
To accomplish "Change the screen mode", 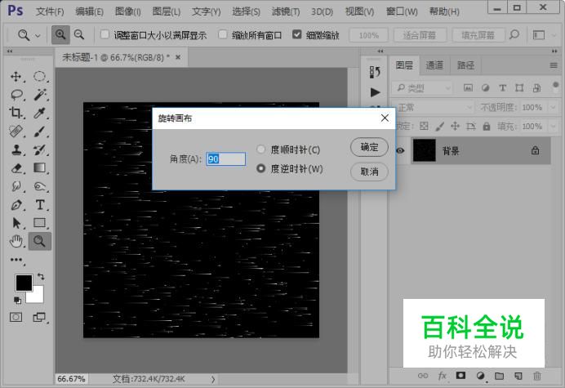I will coord(39,317).
